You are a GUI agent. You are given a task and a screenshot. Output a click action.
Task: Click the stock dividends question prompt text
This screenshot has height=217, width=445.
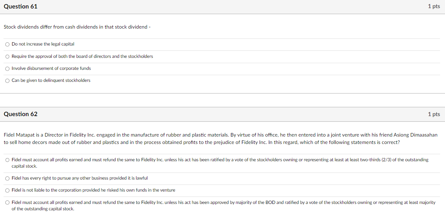coord(77,27)
